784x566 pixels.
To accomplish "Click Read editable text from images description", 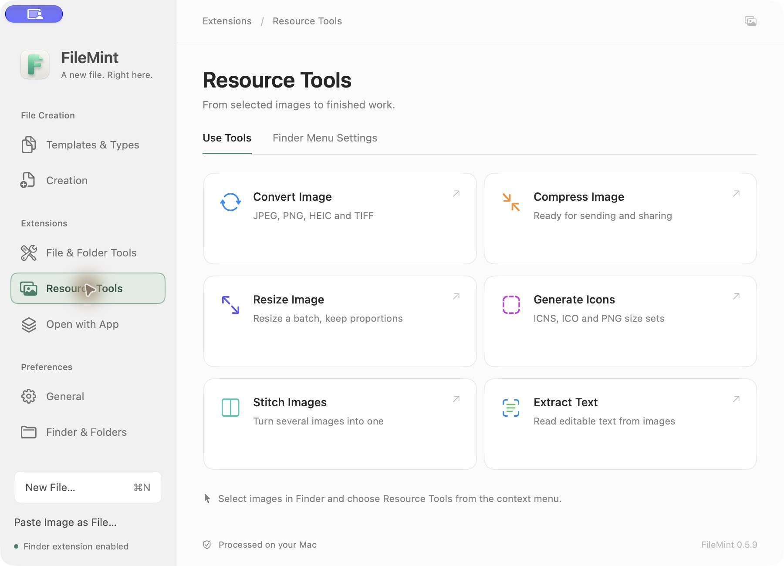I will (x=604, y=421).
